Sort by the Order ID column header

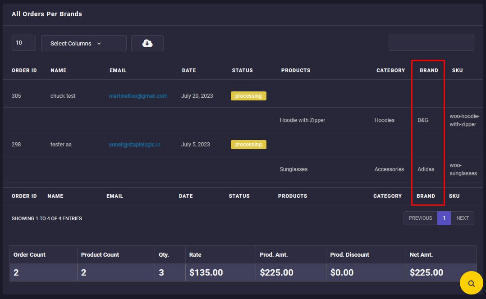click(24, 70)
